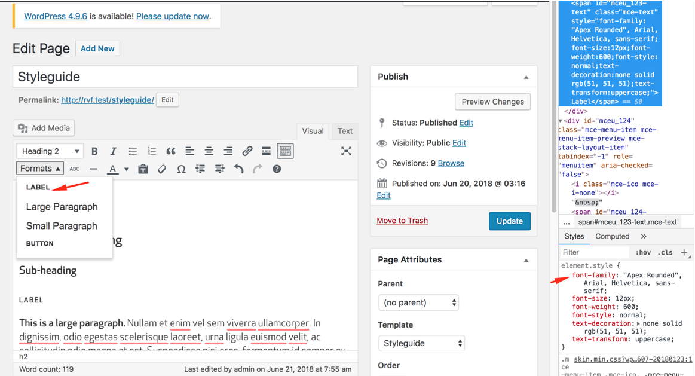The width and height of the screenshot is (695, 376).
Task: Open special character omega icon
Action: pos(181,169)
